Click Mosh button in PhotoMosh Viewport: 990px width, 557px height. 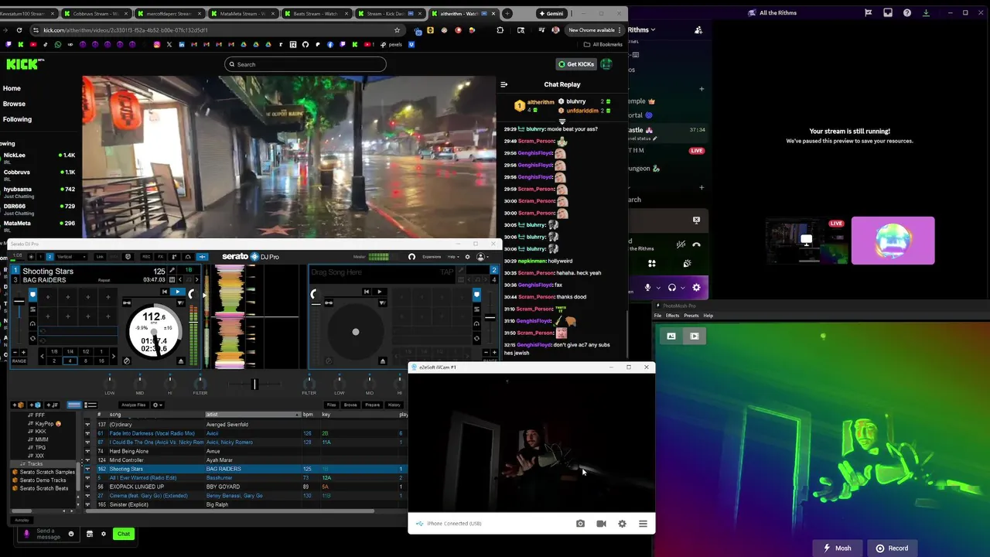838,548
